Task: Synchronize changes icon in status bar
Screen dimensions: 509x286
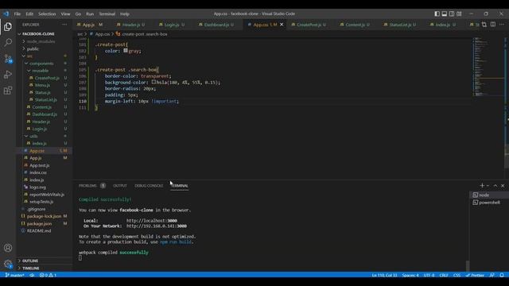Action: [32, 275]
